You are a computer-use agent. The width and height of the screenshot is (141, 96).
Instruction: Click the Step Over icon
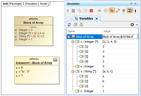pos(85,11)
